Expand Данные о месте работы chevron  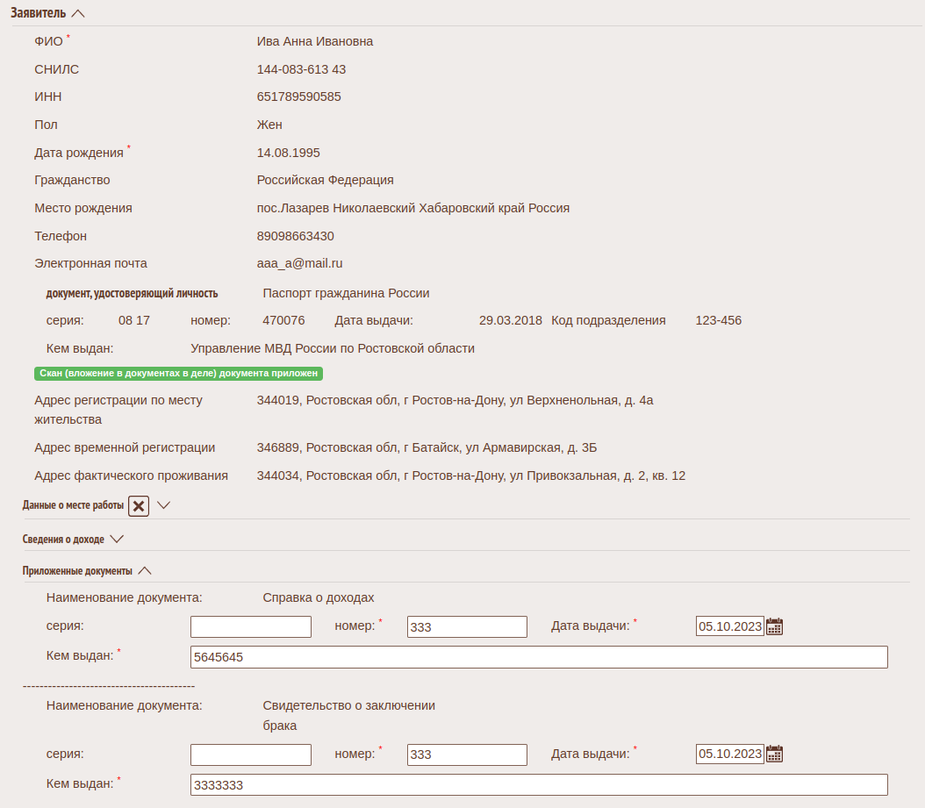162,505
